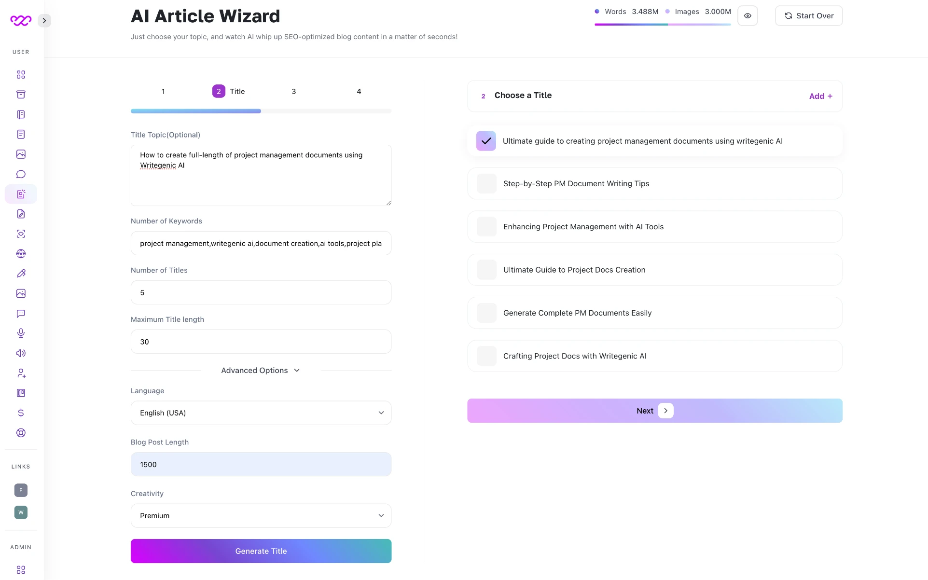Collapse the Advanced Options section
The width and height of the screenshot is (928, 580).
point(261,371)
